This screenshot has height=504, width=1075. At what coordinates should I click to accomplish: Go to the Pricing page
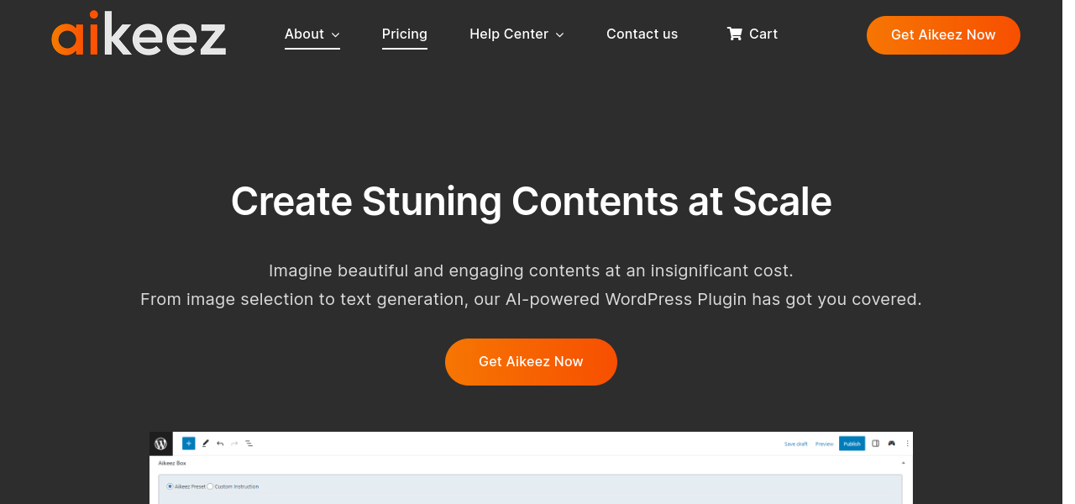(404, 34)
